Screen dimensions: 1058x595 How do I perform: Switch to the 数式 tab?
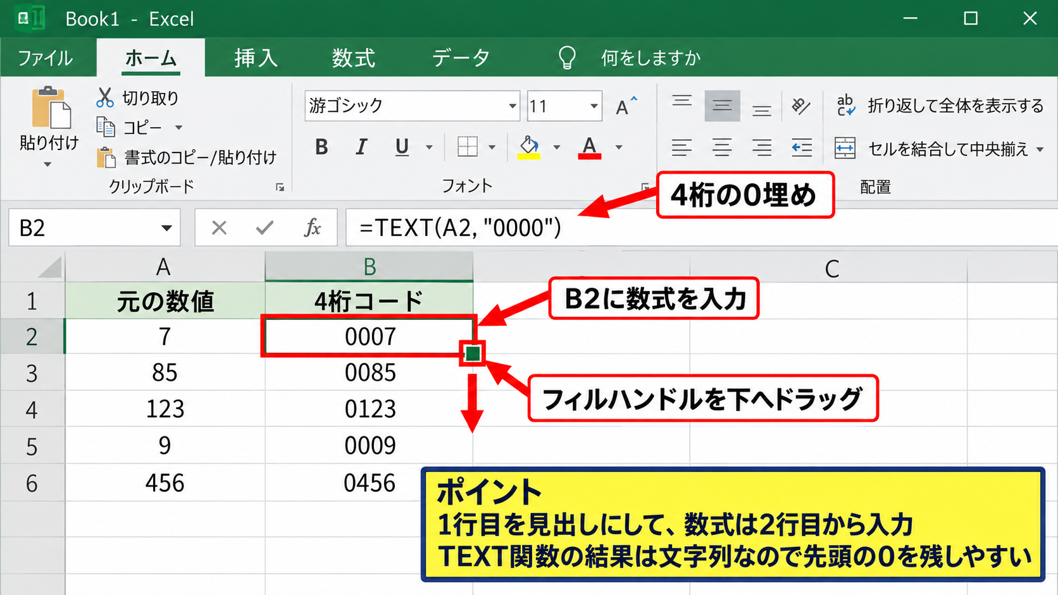(x=354, y=58)
